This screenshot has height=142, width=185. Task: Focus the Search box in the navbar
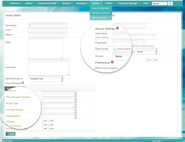tap(159, 3)
